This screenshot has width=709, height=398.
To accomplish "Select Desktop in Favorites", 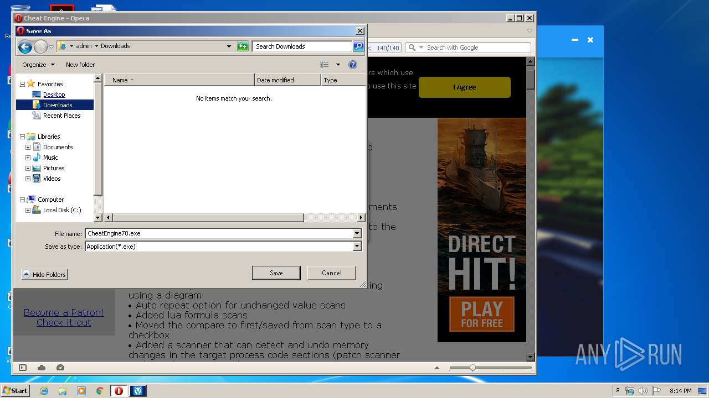I will 54,95.
